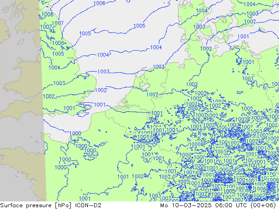Click the "1008" isobar label
The image size is (279, 216).
coord(48,15)
